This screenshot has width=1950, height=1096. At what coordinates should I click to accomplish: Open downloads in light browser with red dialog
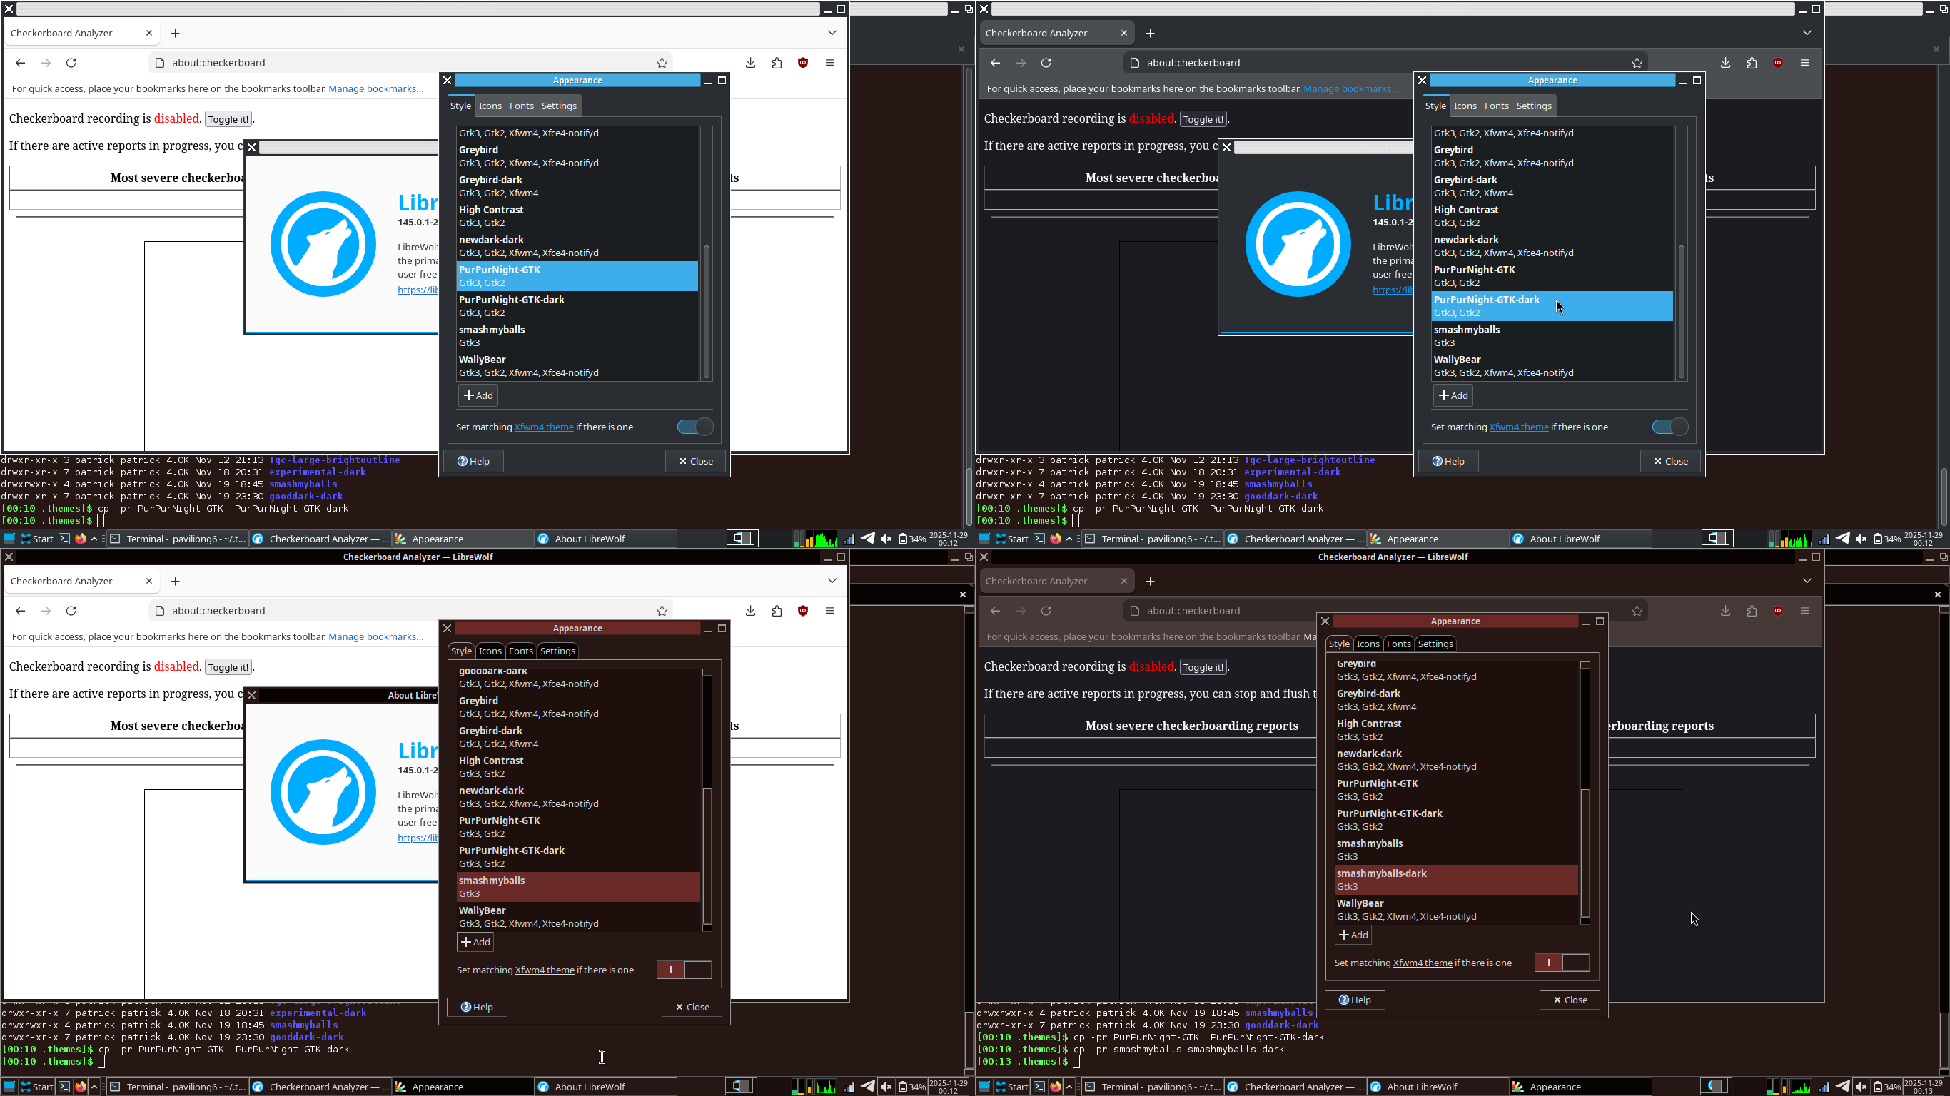tap(750, 611)
